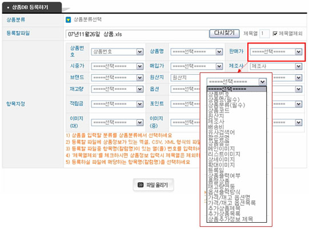Click the arrow of the expanded dropdown list
309x229 pixels.
[263, 82]
